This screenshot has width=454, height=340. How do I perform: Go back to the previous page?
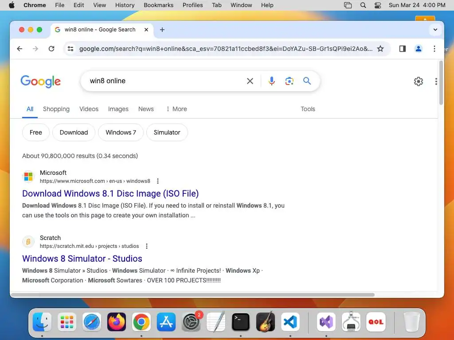tap(20, 49)
